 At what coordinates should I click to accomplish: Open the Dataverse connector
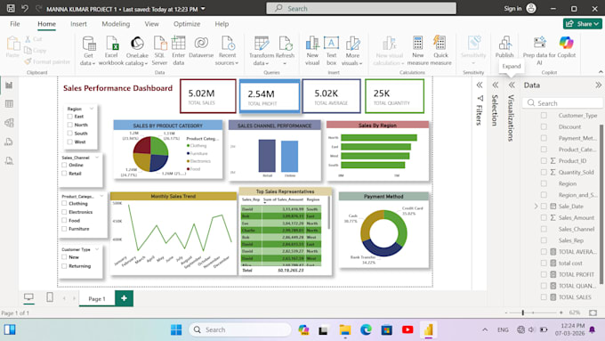click(201, 46)
